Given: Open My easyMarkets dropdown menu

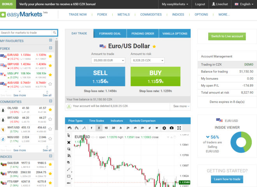Looking at the screenshot, I should coord(175,4).
